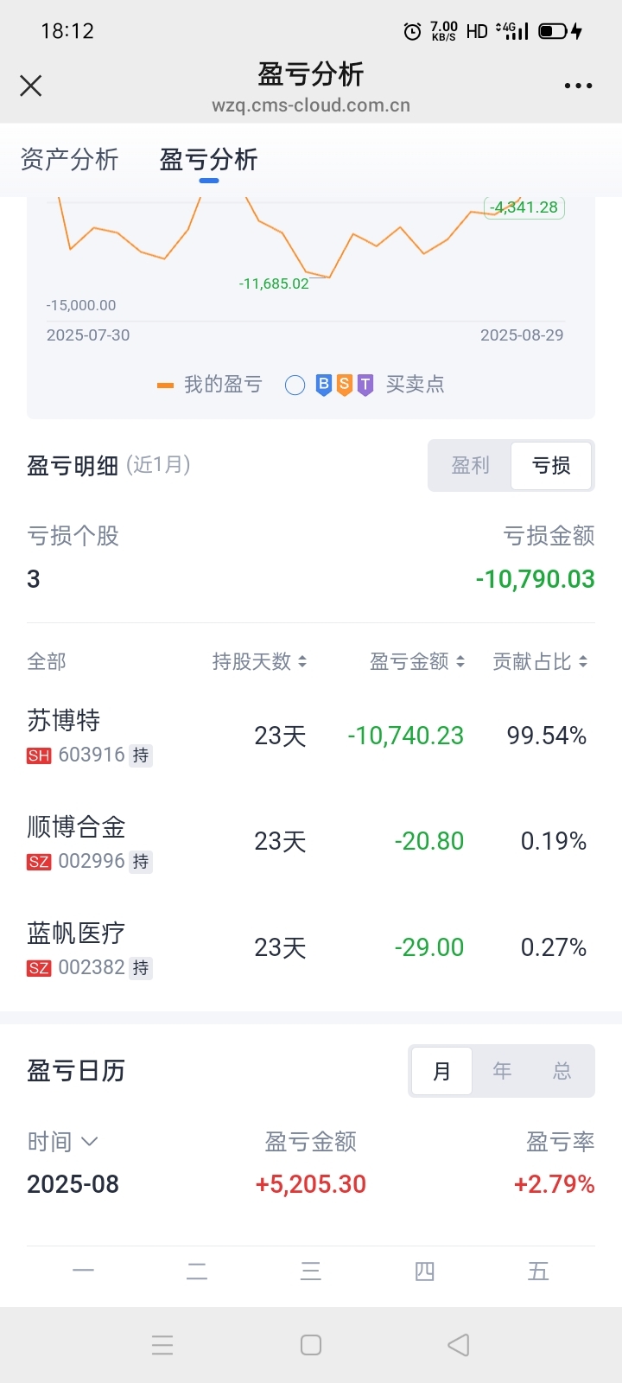Screen dimensions: 622x1383
Task: Open the 蓝帆医疗 stock row
Action: click(311, 948)
